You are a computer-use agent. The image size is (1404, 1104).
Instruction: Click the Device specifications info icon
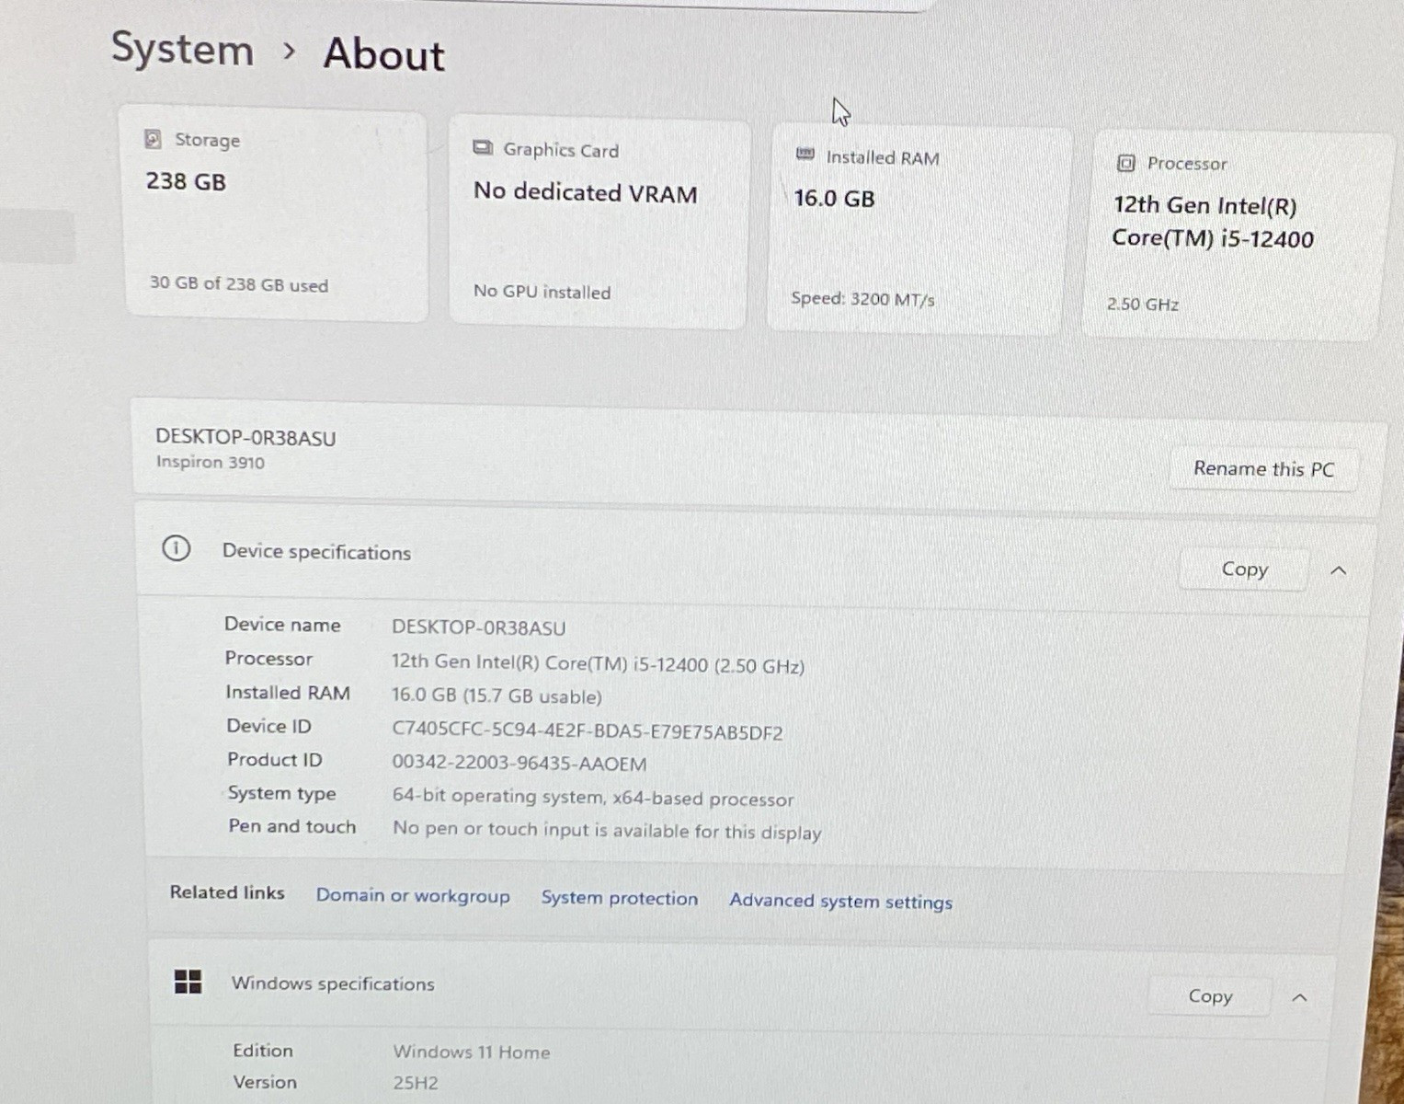click(x=176, y=549)
